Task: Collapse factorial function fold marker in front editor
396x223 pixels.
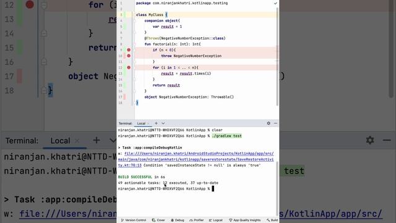Action: click(135, 44)
